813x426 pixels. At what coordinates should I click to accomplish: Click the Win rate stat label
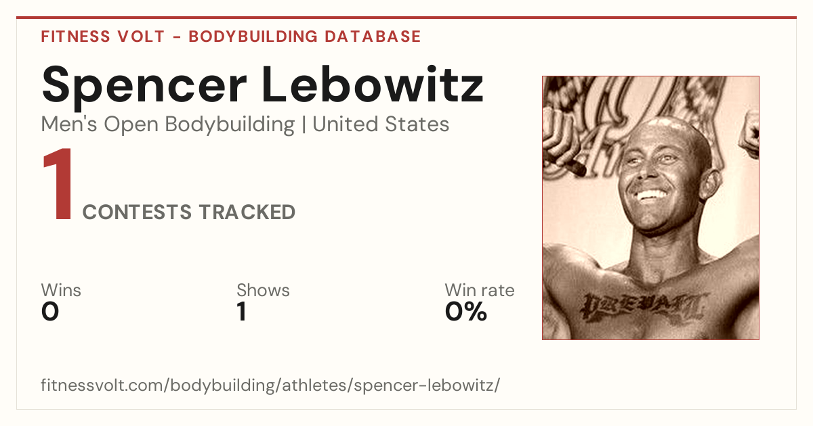pos(479,290)
